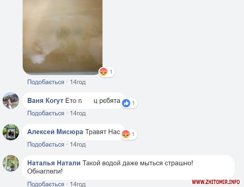This screenshot has height=187, width=244.
Task: Click the 14год timestamp under Наталья Натали's comment
Action: tap(78, 184)
